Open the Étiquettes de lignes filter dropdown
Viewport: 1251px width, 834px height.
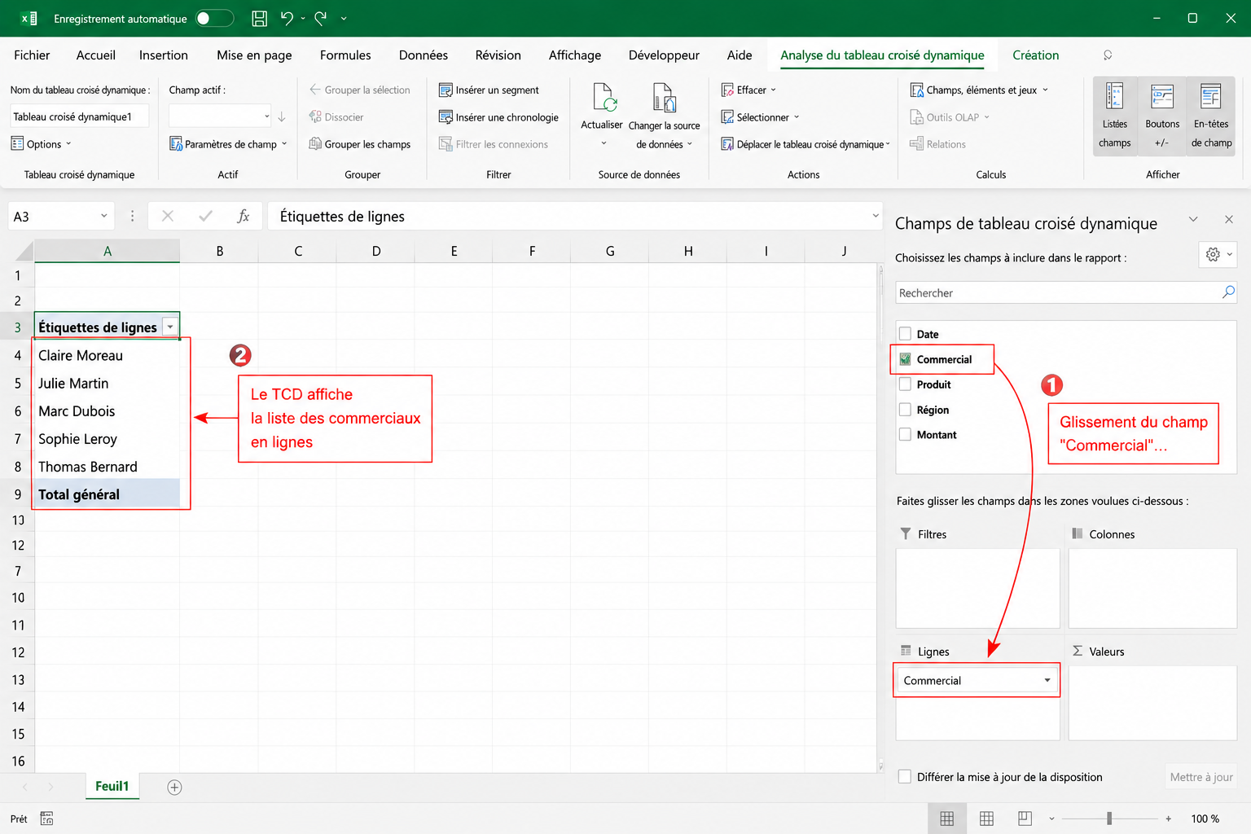(x=170, y=327)
